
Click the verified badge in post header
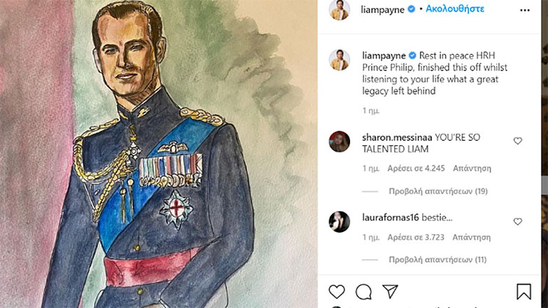(411, 9)
